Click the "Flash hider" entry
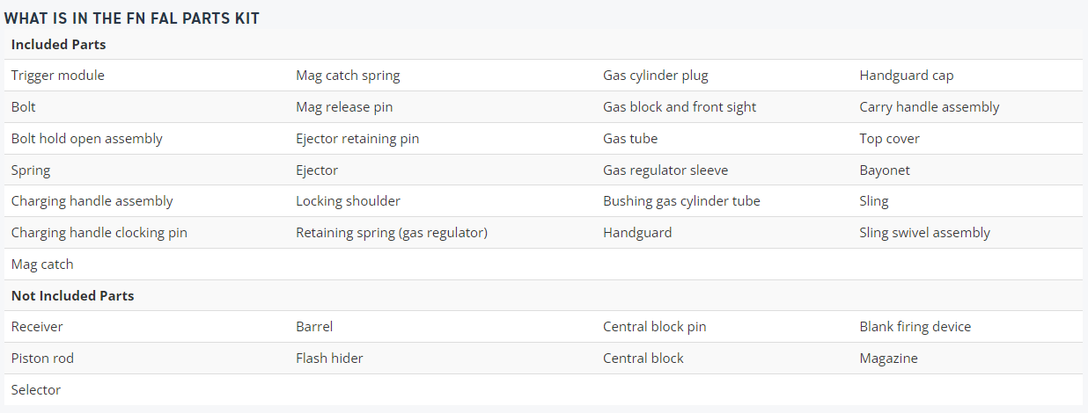The image size is (1088, 413). click(329, 359)
